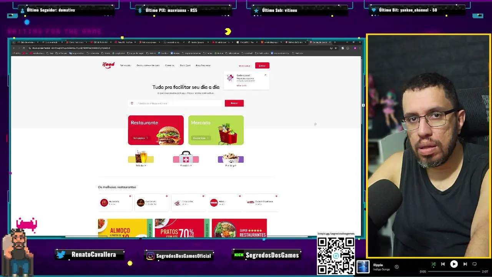Click browser back arrow

(x=14, y=48)
